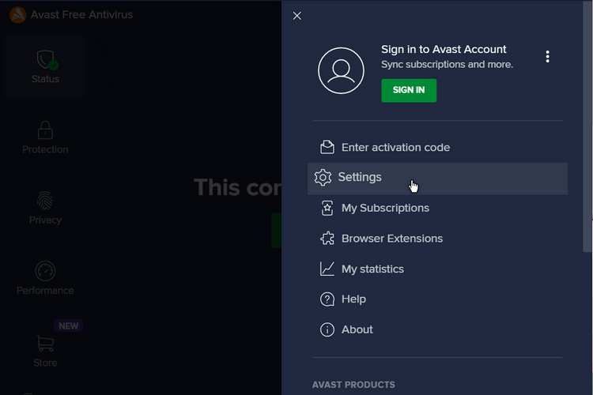Open the About menu entry
This screenshot has width=593, height=395.
coord(437,329)
